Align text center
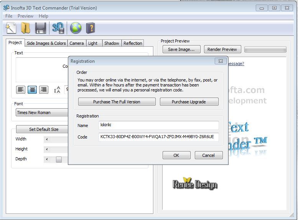The width and height of the screenshot is (298, 220). [x=32, y=89]
